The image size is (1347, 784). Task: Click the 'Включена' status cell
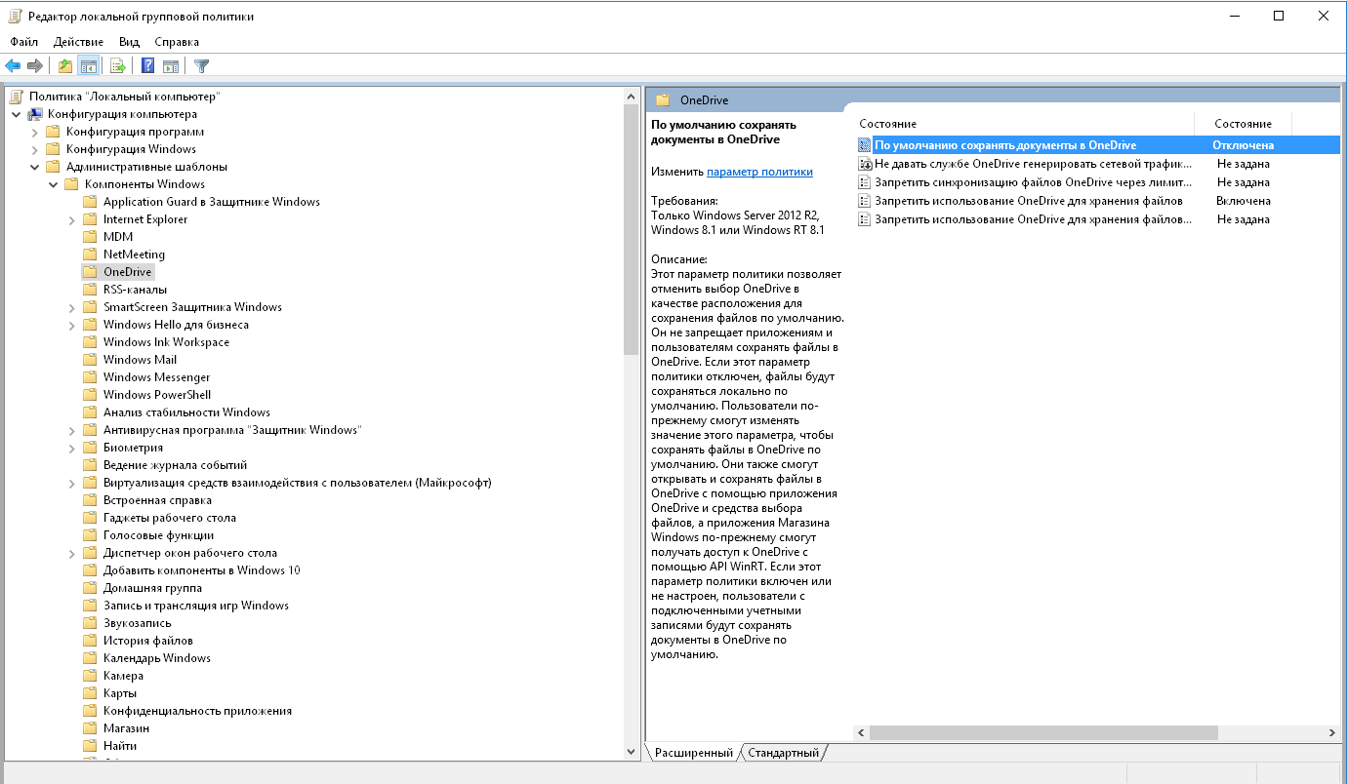coord(1244,201)
